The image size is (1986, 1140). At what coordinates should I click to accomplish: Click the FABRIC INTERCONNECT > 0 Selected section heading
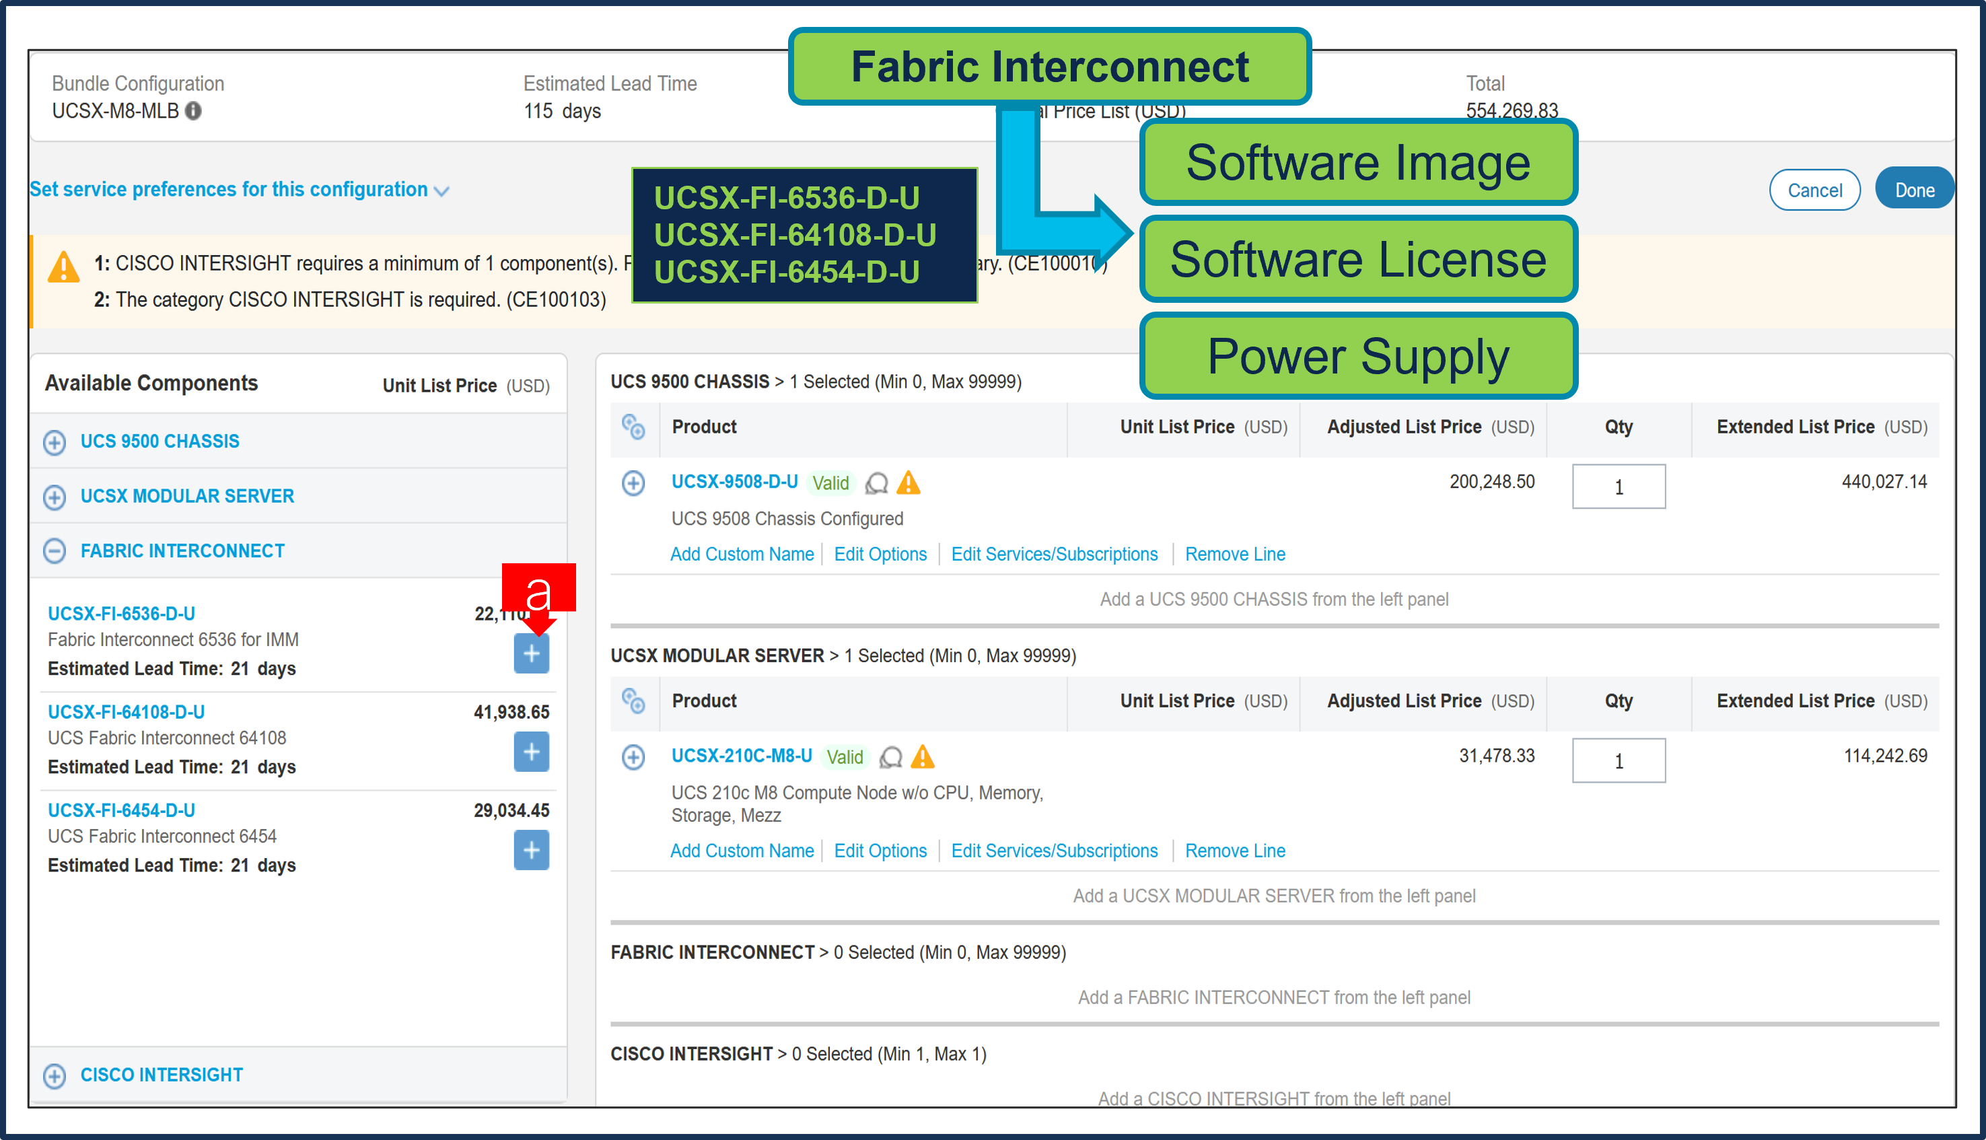pos(838,953)
